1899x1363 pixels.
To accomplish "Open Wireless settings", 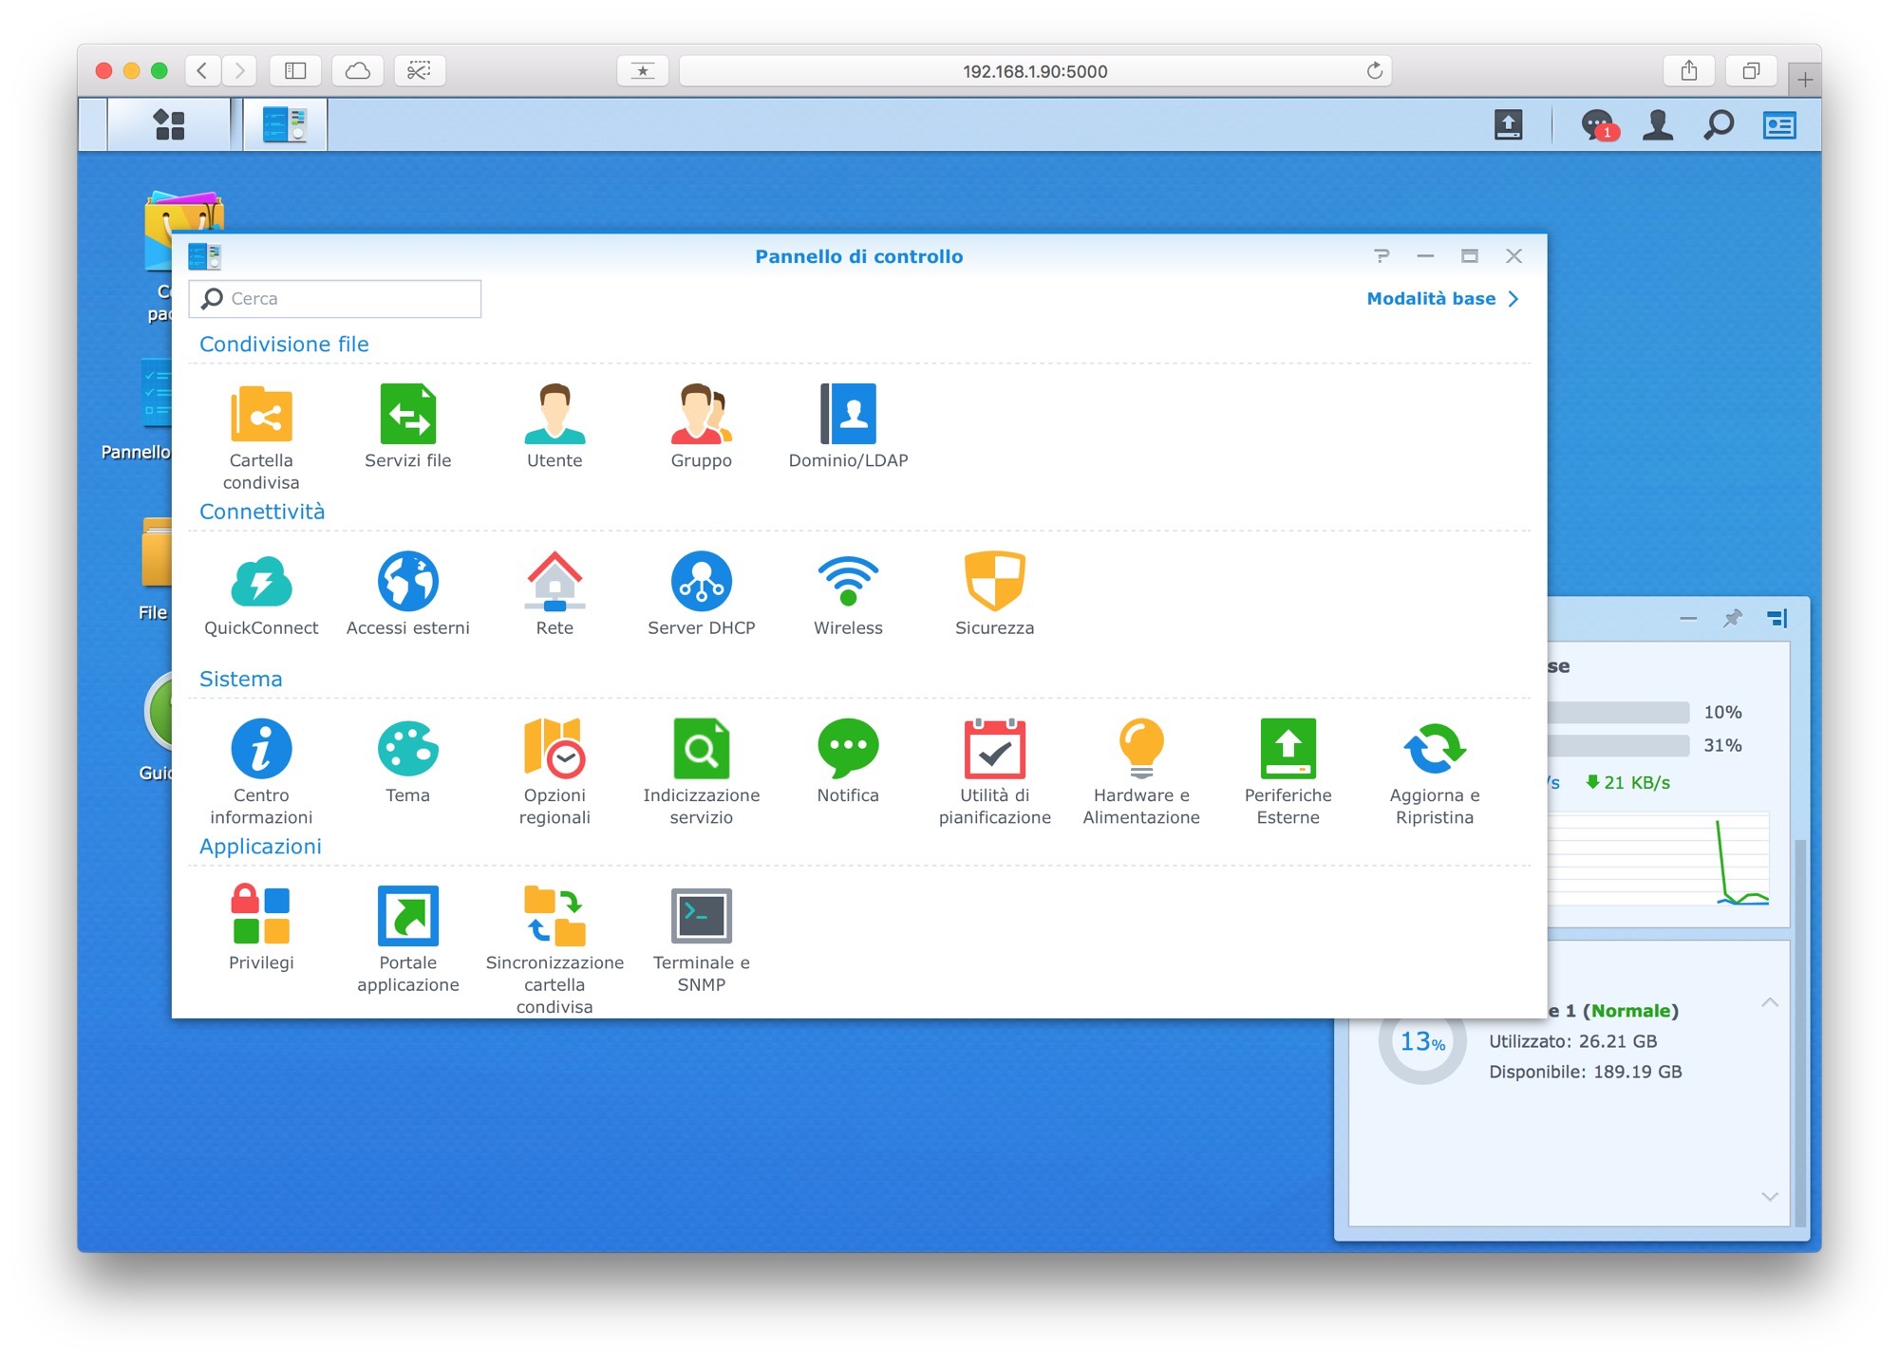I will (848, 594).
